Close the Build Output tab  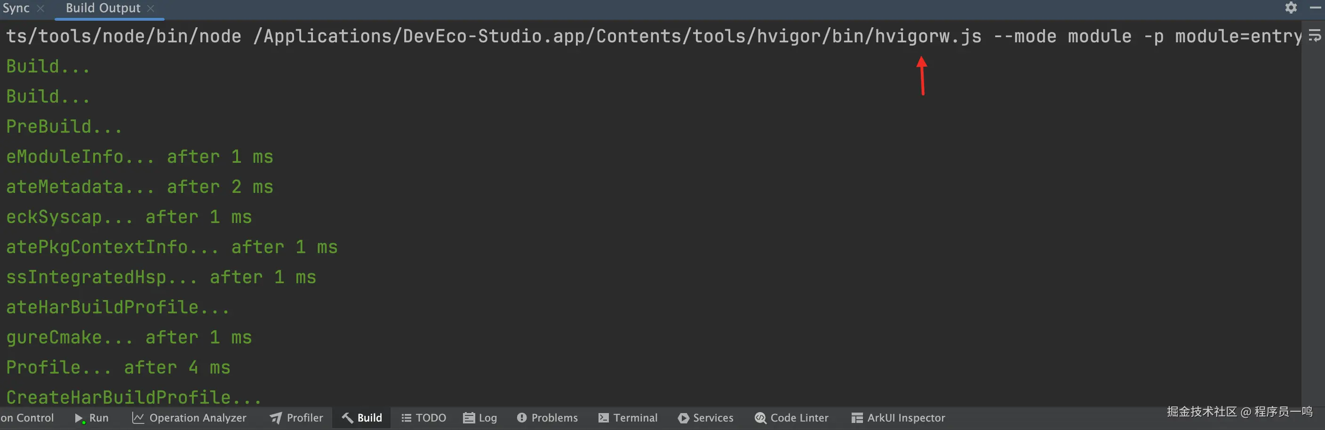point(150,8)
